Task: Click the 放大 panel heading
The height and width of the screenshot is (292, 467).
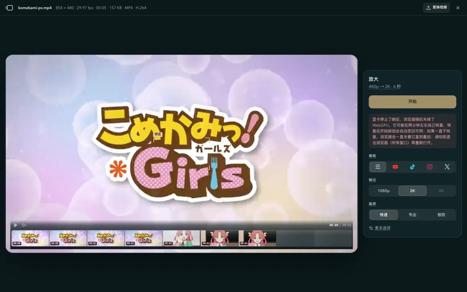Action: point(374,79)
